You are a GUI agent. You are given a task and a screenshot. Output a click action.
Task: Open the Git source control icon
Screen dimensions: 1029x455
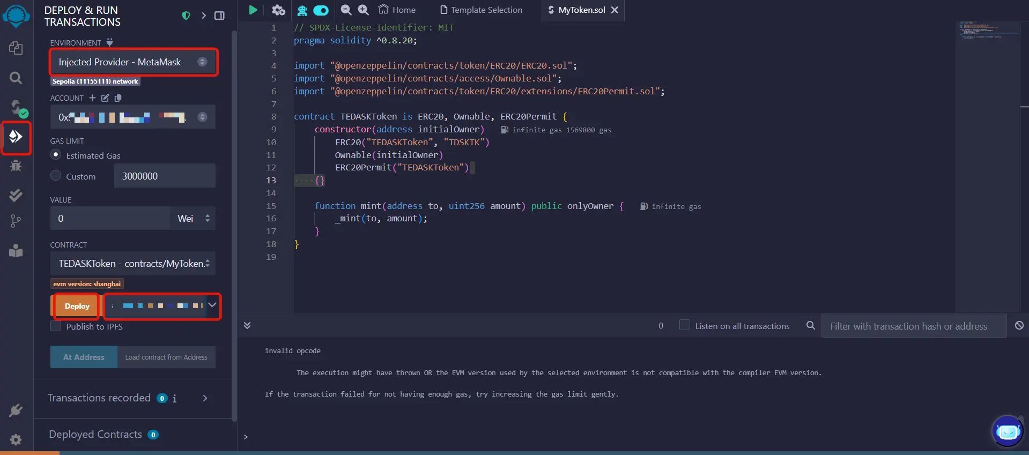[x=16, y=221]
